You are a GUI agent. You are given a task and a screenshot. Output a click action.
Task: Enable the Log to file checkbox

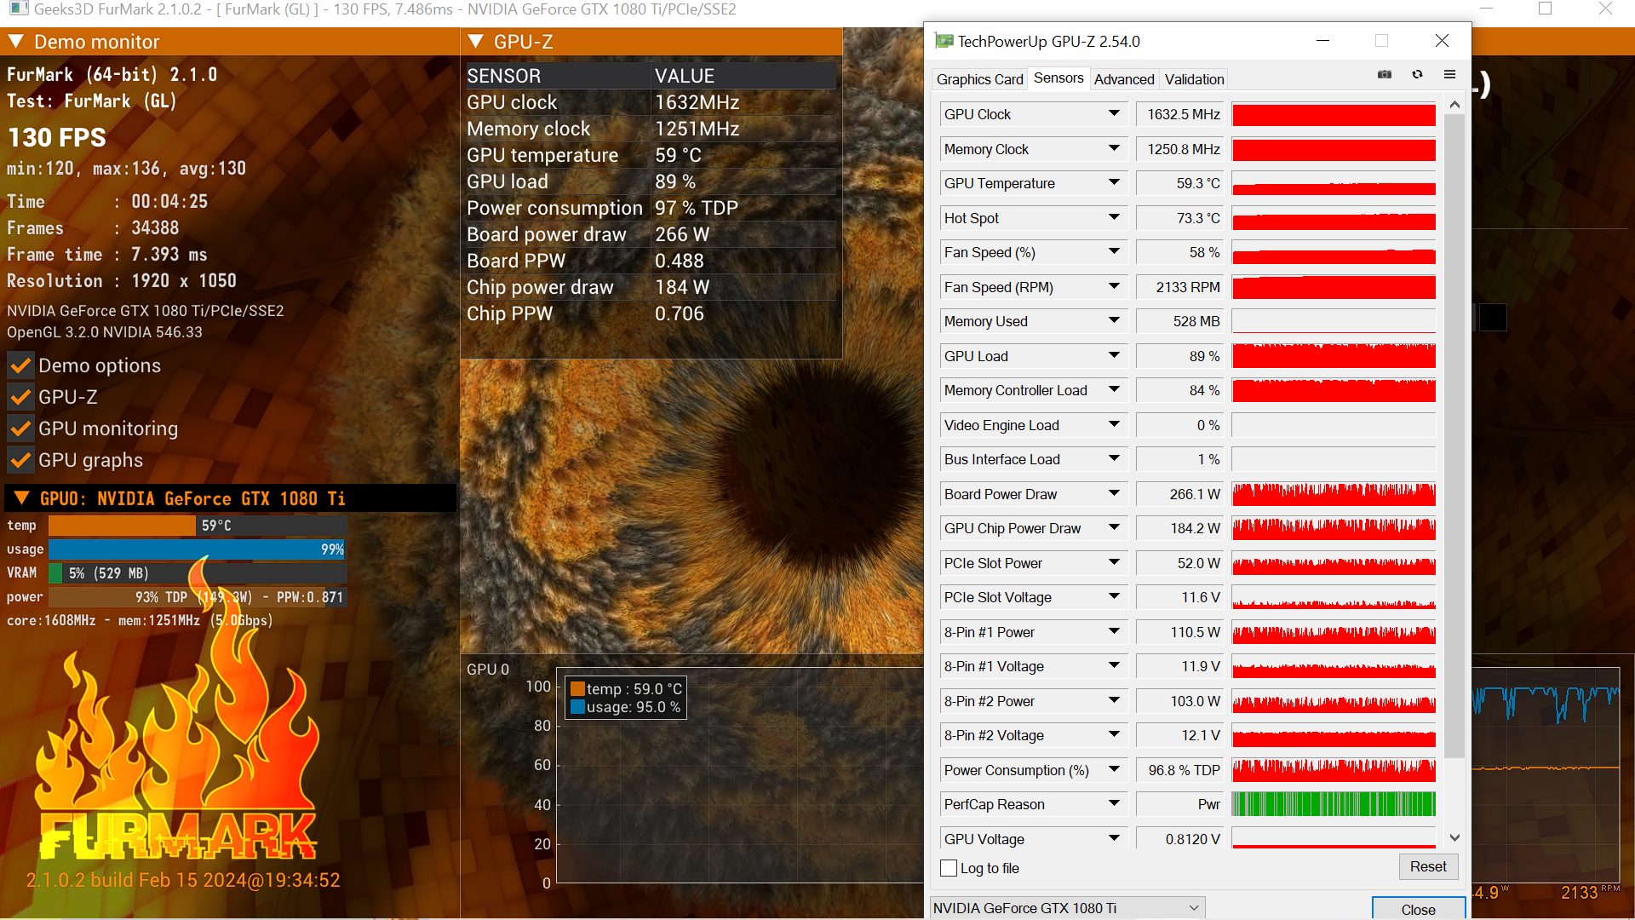(949, 868)
